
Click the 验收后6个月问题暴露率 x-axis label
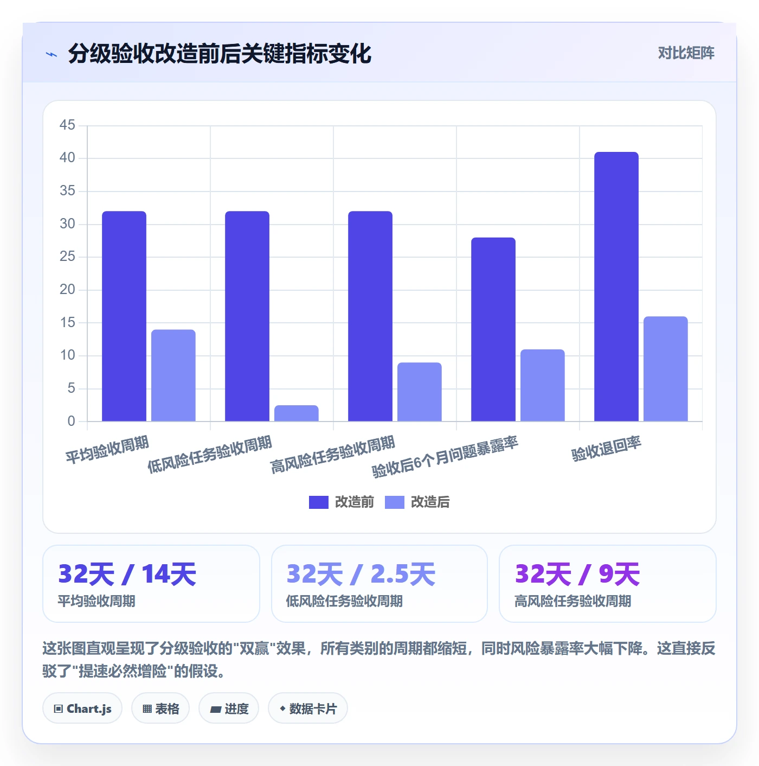point(445,457)
